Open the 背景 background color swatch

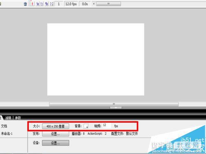tap(86, 126)
